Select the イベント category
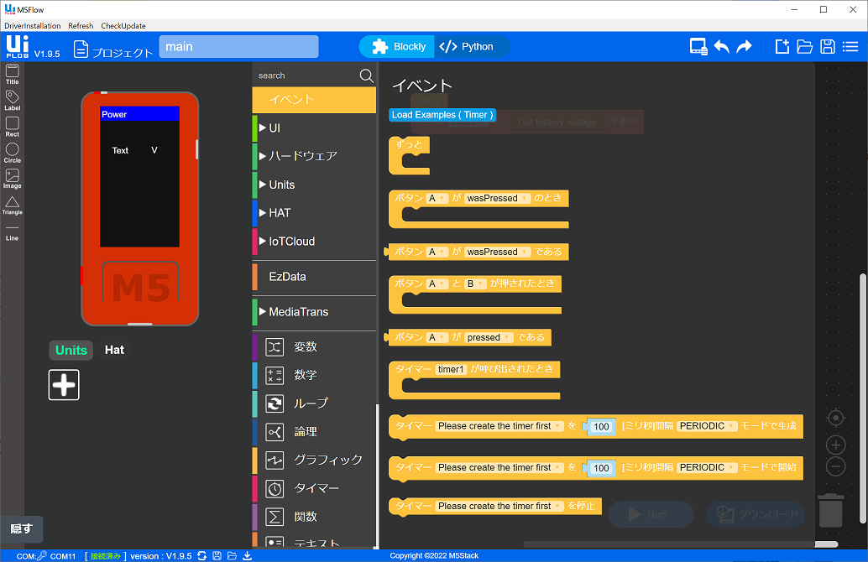 [314, 100]
